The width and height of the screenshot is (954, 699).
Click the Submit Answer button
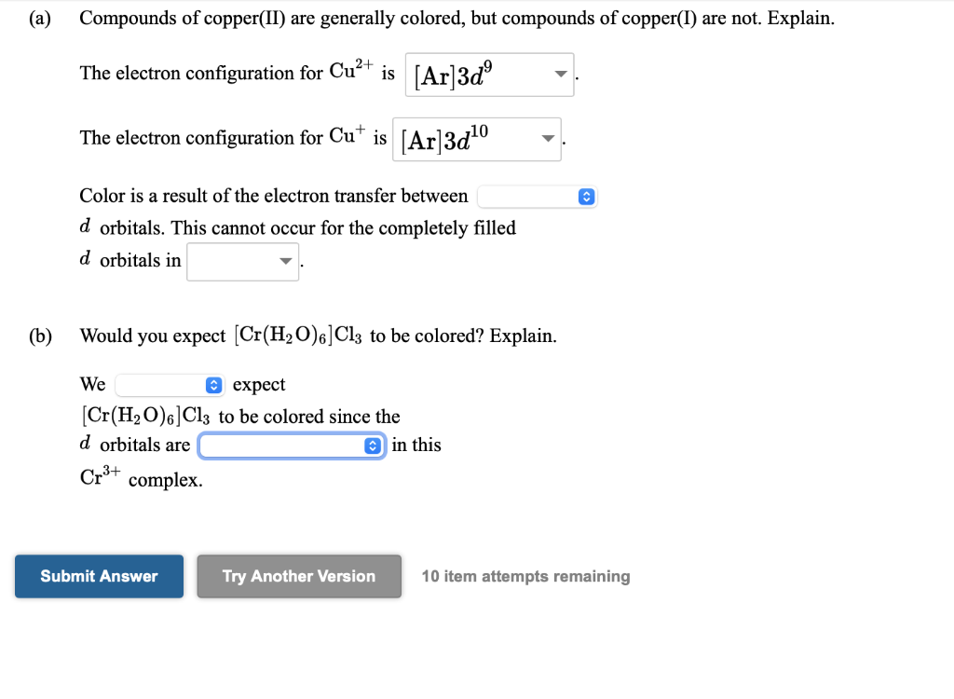99,576
